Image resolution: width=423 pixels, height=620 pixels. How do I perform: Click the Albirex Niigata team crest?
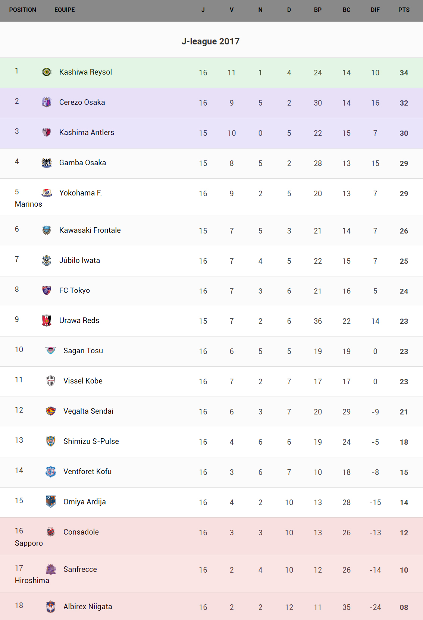pyautogui.click(x=51, y=607)
